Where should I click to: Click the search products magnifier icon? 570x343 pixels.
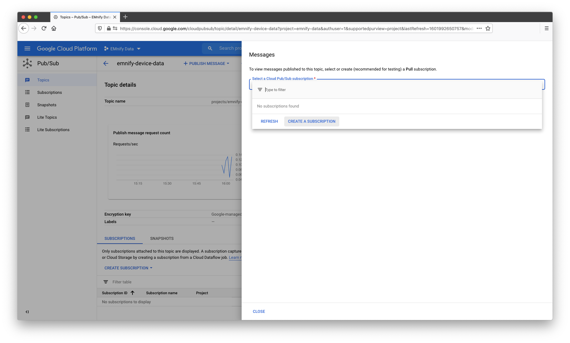pos(210,48)
